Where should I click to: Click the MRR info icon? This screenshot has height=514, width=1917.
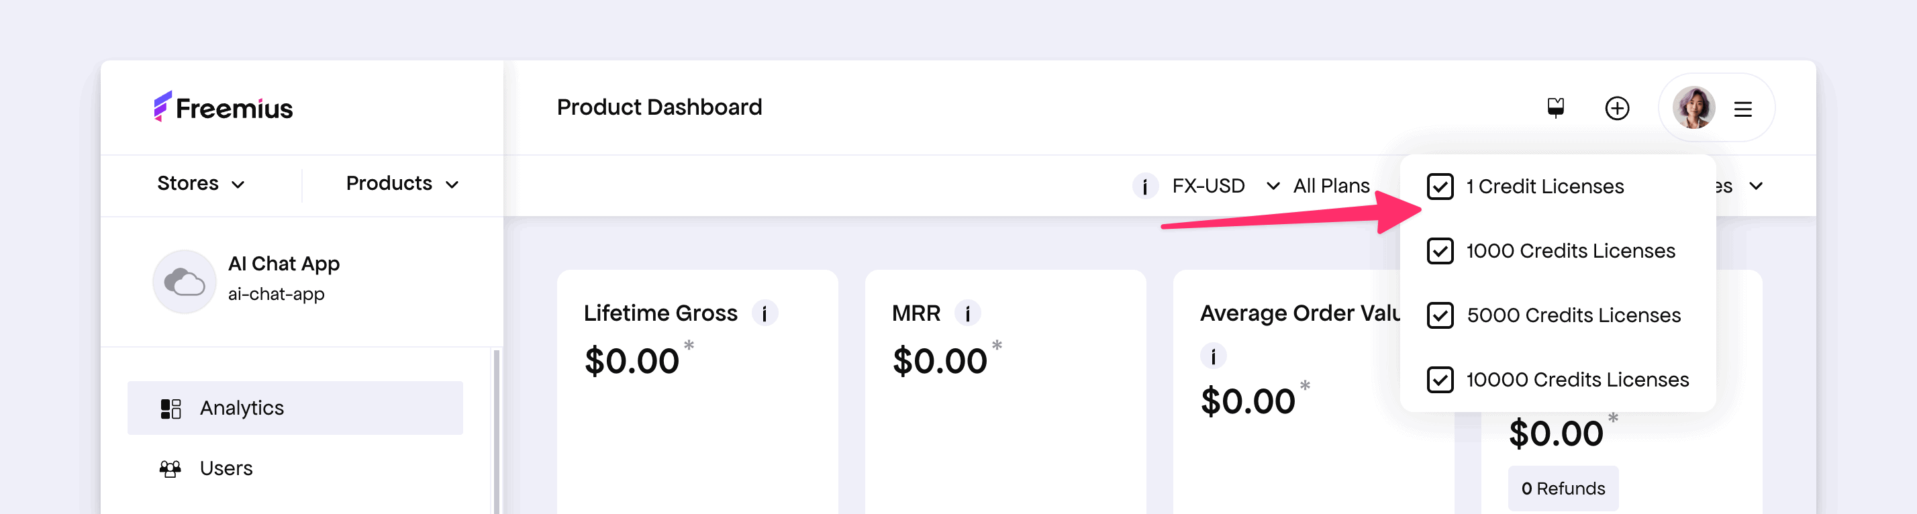pos(967,313)
